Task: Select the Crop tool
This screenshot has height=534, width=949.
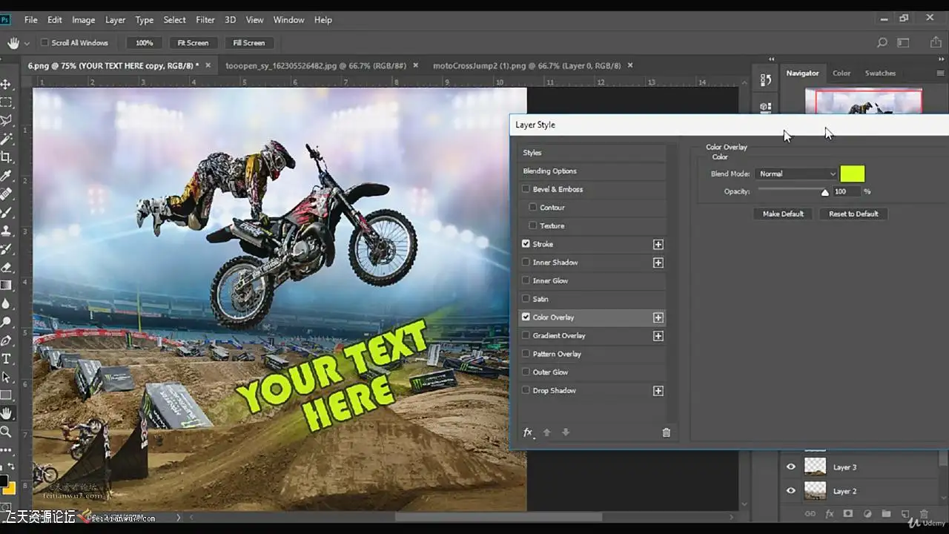Action: 7,157
